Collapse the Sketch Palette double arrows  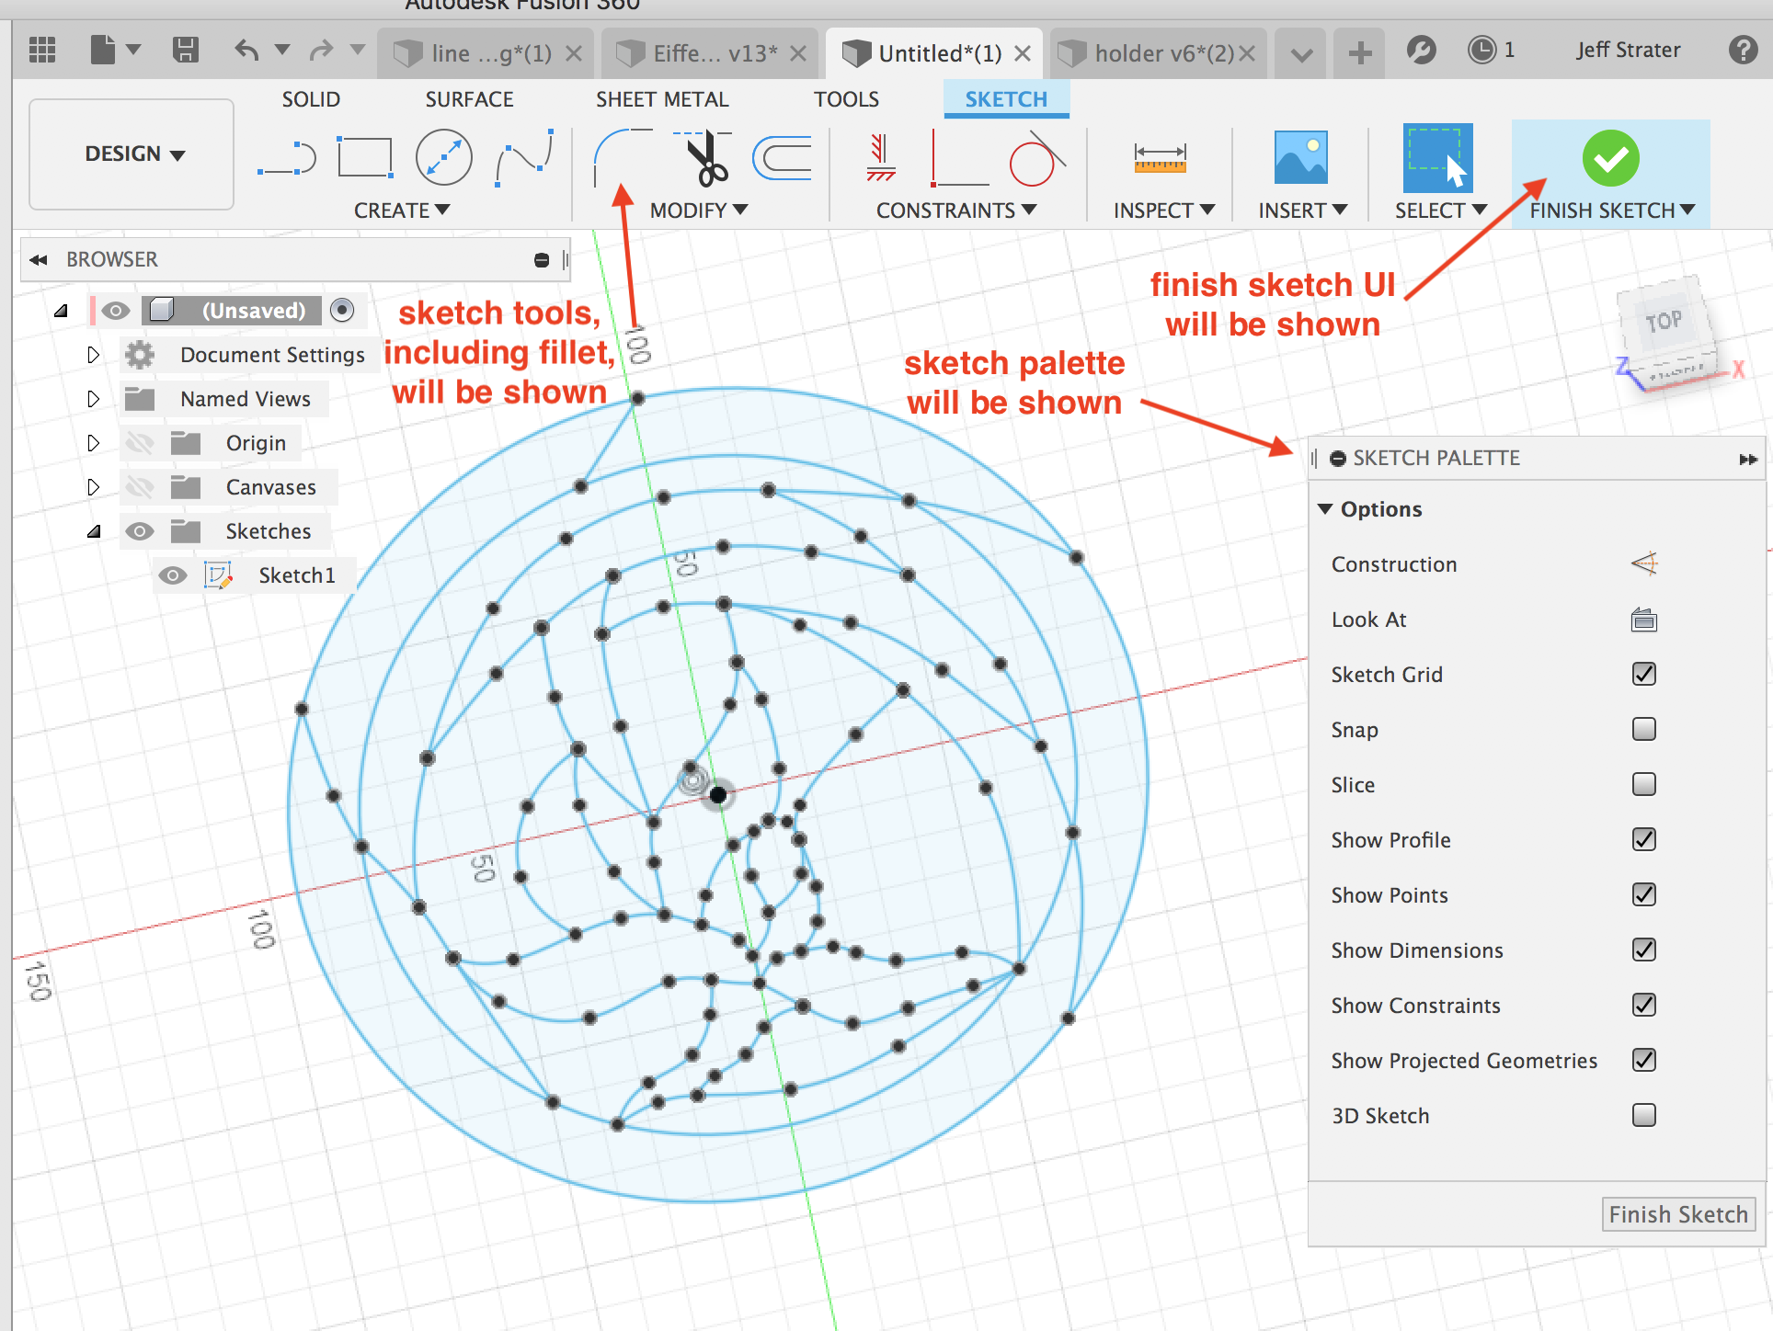1748,459
